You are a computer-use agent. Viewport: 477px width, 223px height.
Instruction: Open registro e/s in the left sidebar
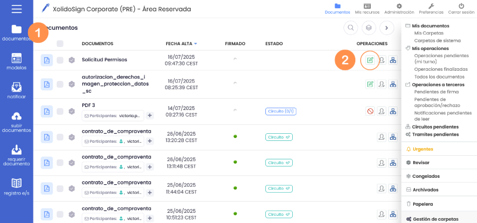[x=17, y=187]
